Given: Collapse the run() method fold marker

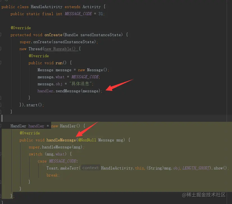Looking at the screenshot, I should (1, 63).
